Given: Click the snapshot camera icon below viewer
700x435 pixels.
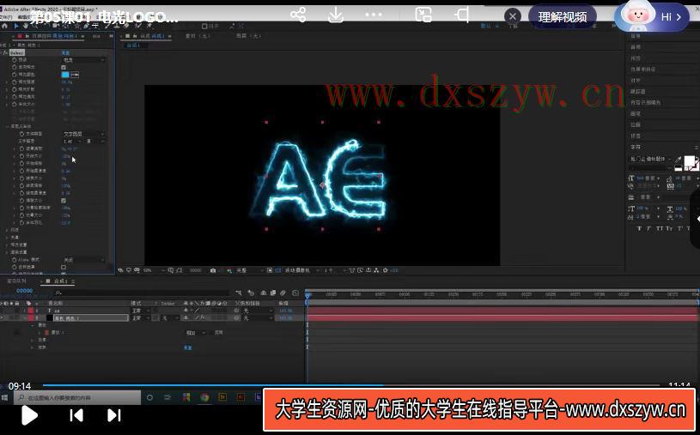Looking at the screenshot, I should [x=213, y=270].
